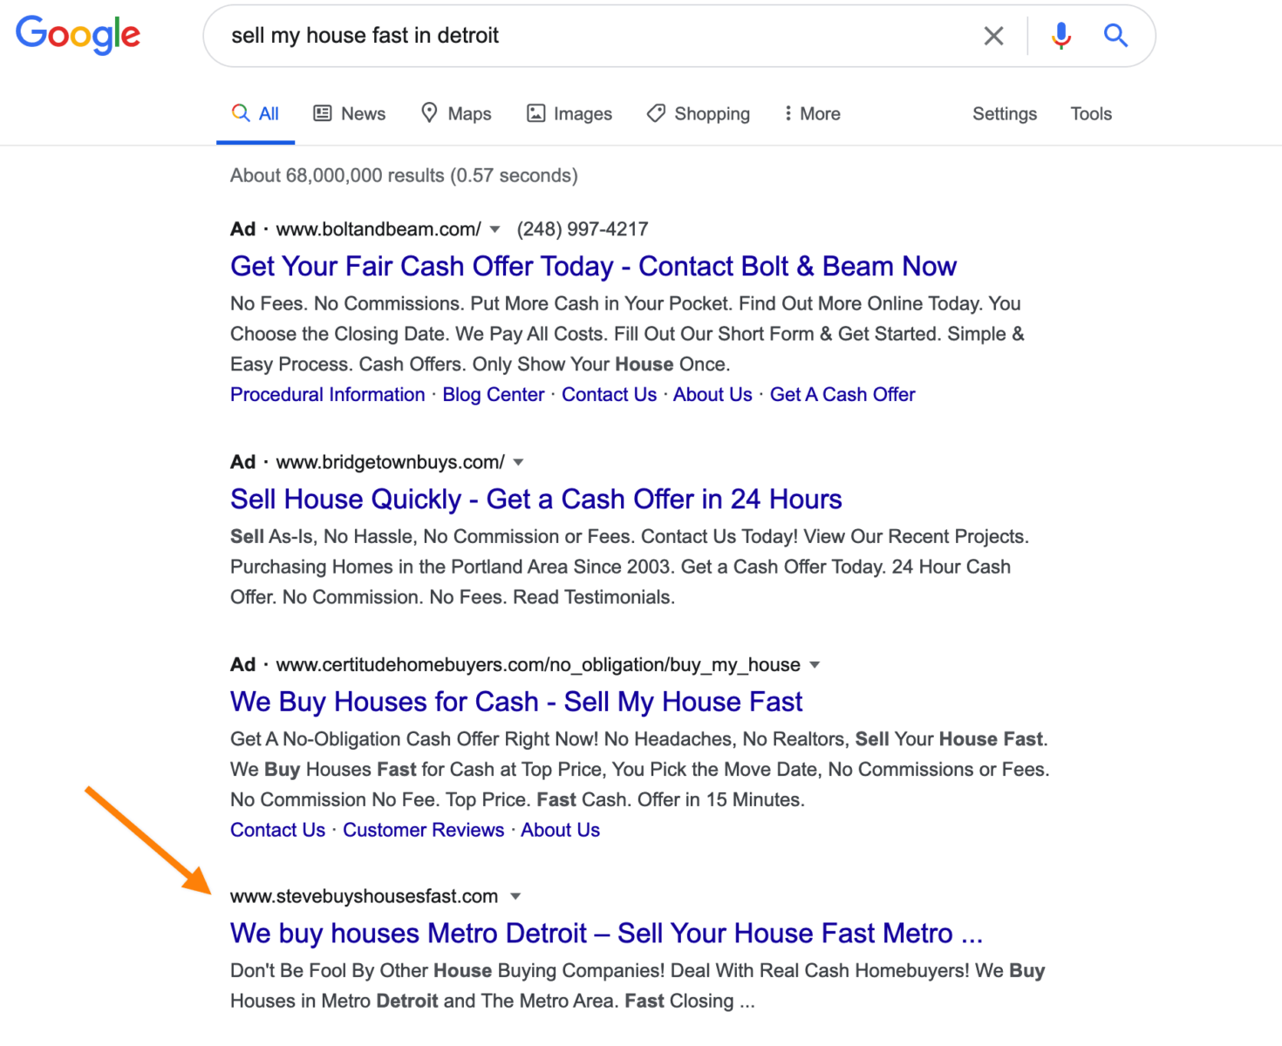Viewport: 1282px width, 1046px height.
Task: Click www.boltandbeam.com/ URL text
Action: (378, 230)
